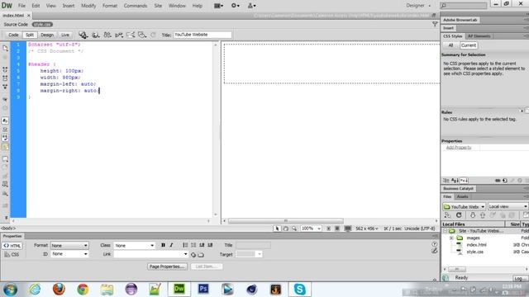Open the YouTube Website site dropdown

pyautogui.click(x=465, y=206)
